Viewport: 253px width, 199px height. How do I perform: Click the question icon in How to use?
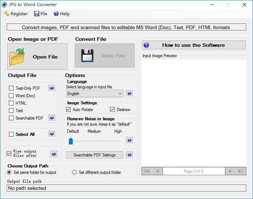(146, 45)
